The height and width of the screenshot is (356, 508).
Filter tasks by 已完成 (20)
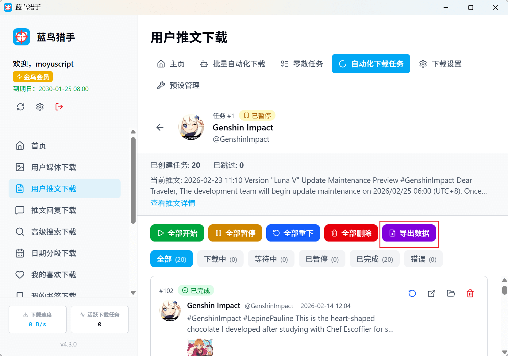tap(374, 259)
